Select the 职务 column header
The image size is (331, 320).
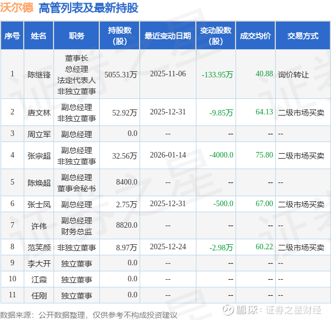pos(77,35)
